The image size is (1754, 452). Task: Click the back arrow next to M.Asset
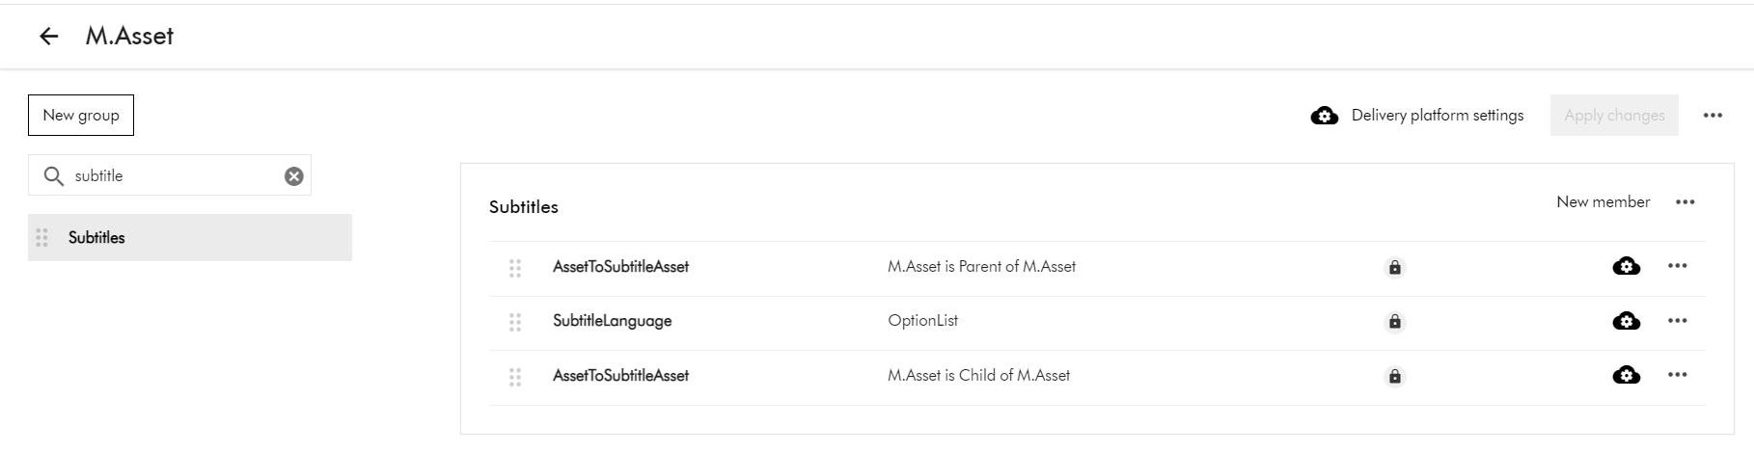tap(49, 37)
